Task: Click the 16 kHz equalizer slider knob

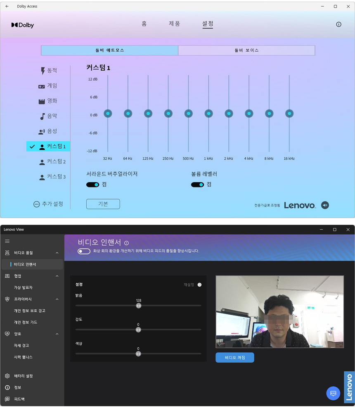Action: pos(289,114)
